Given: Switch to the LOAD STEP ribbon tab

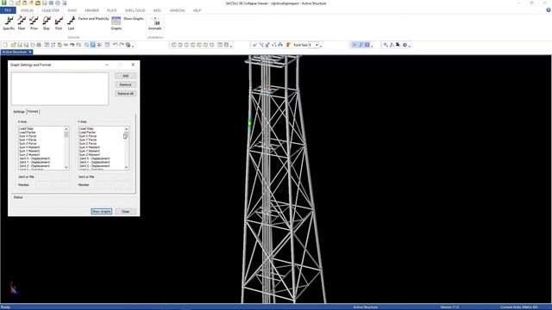Looking at the screenshot, I should point(51,10).
